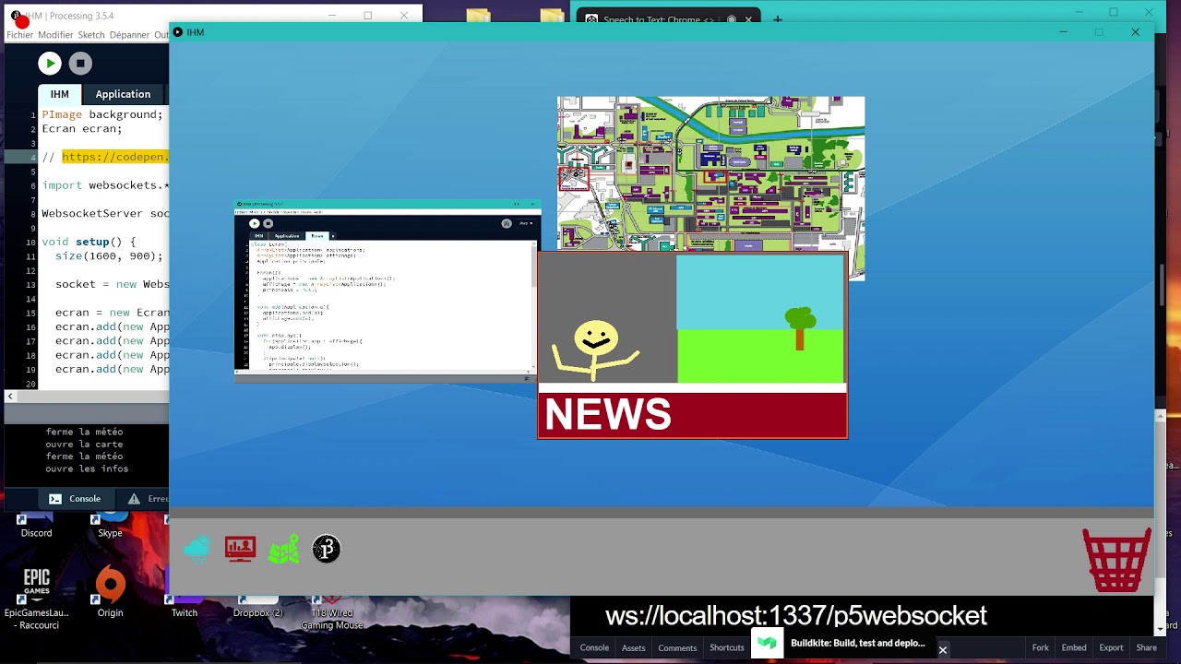
Task: Open the codepen link in code line 4
Action: (115, 157)
